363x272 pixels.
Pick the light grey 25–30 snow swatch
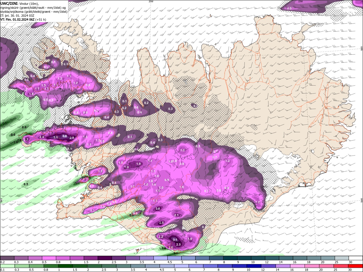pyautogui.click(x=342, y=258)
